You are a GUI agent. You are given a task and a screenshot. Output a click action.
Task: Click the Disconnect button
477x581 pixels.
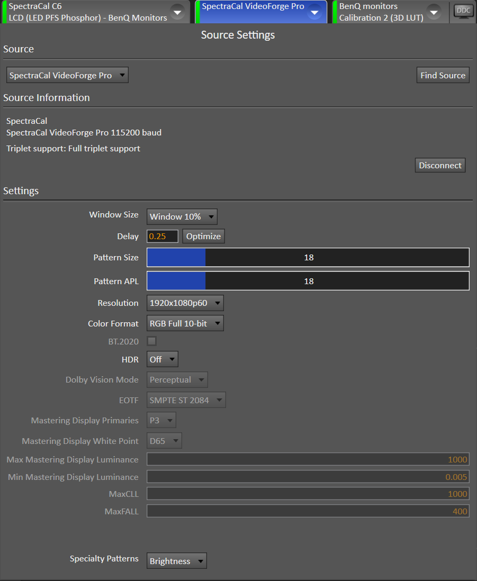coord(440,165)
